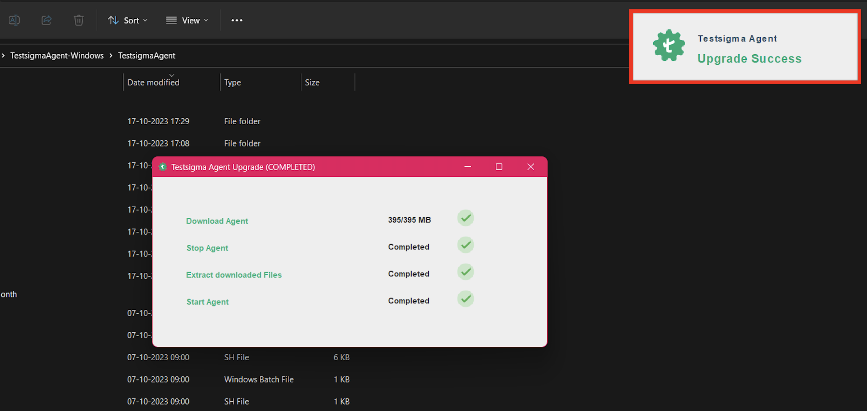Click the Stop Agent green checkmark
Image resolution: width=867 pixels, height=411 pixels.
point(465,245)
